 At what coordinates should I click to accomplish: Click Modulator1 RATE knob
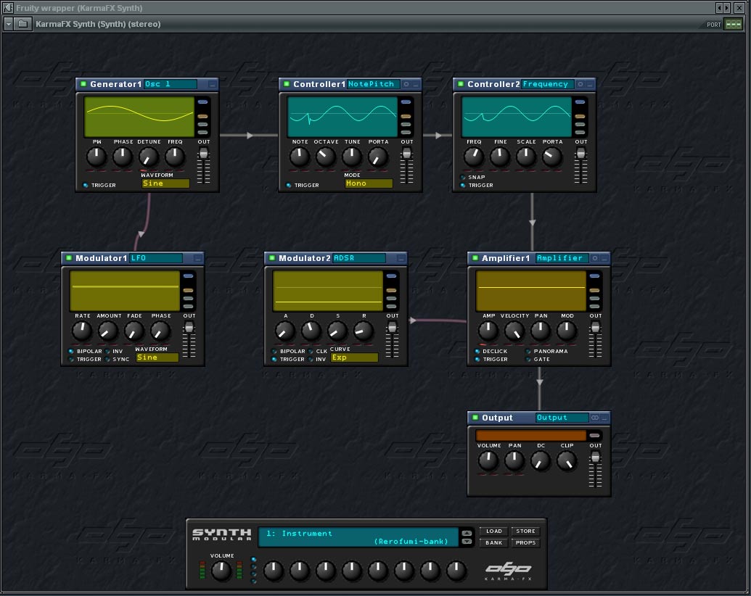82,331
